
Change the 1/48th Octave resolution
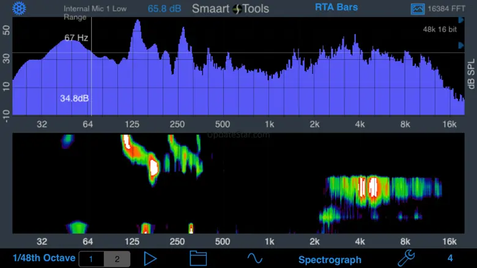44,258
